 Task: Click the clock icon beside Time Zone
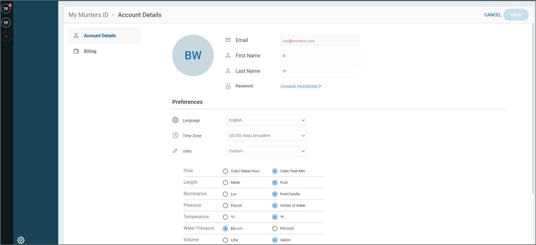click(175, 136)
